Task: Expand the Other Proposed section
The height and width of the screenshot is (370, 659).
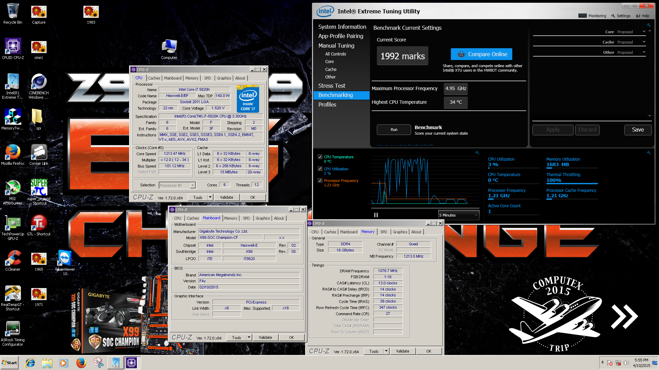Action: pos(644,52)
